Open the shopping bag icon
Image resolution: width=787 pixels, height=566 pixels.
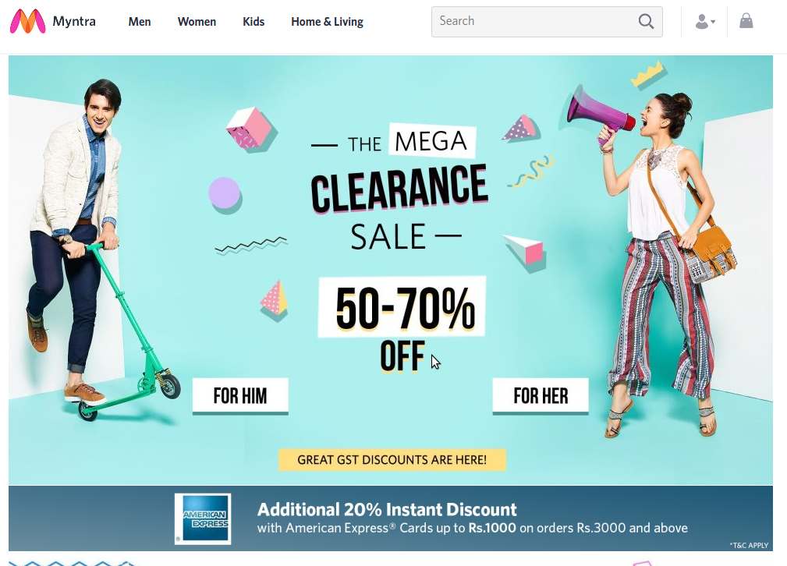pyautogui.click(x=746, y=20)
